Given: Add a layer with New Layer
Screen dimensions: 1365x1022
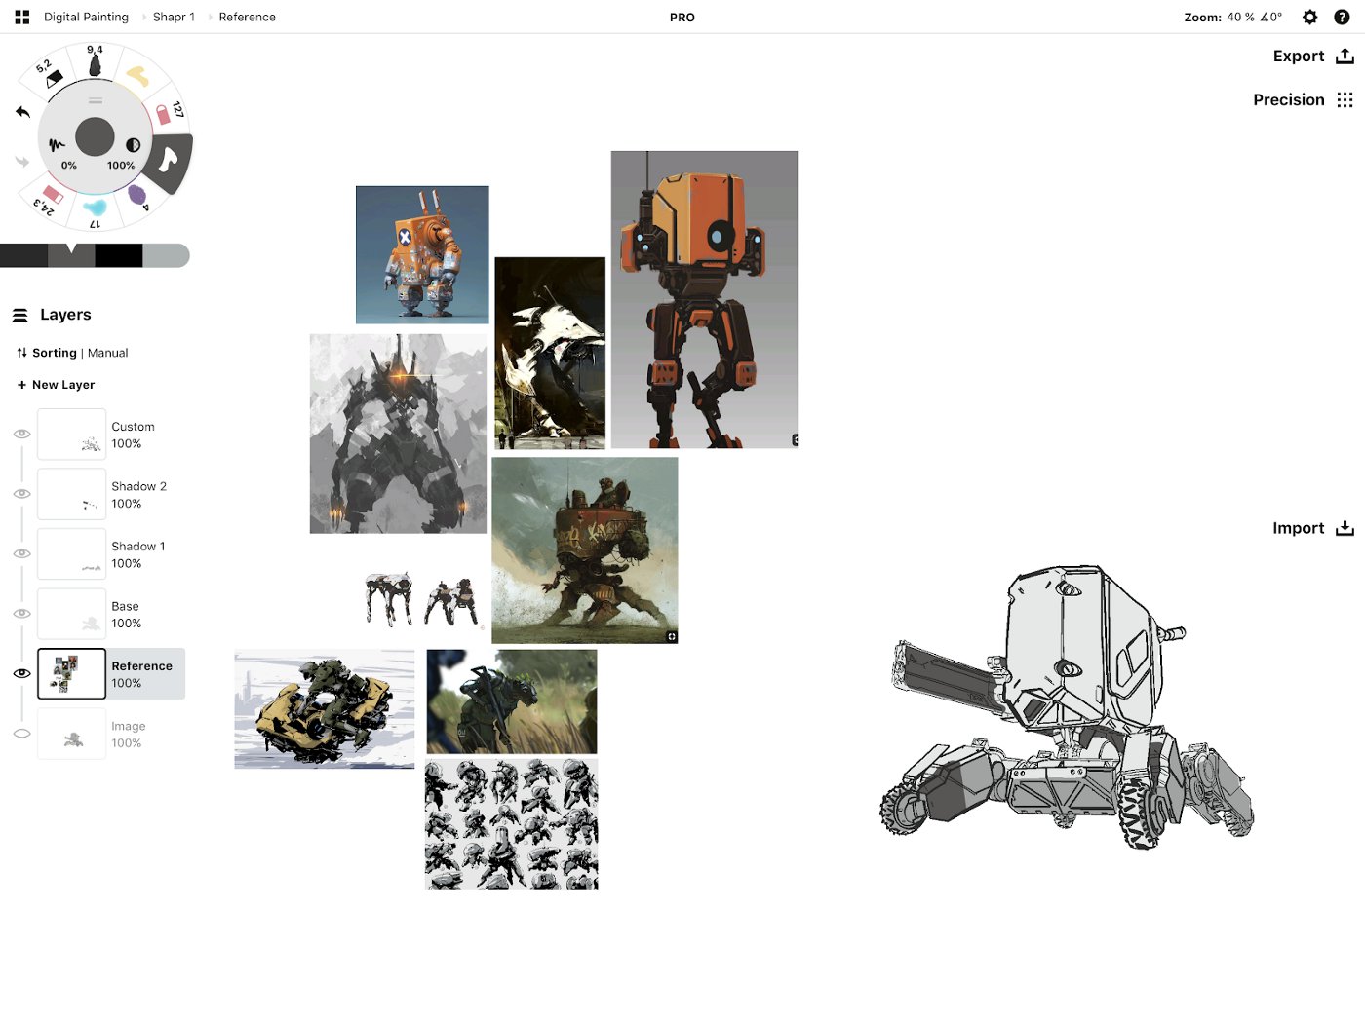Looking at the screenshot, I should coord(56,385).
